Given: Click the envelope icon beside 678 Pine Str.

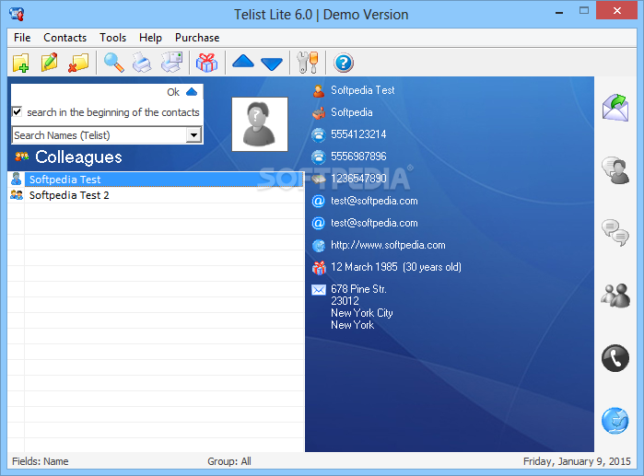Looking at the screenshot, I should coord(318,290).
